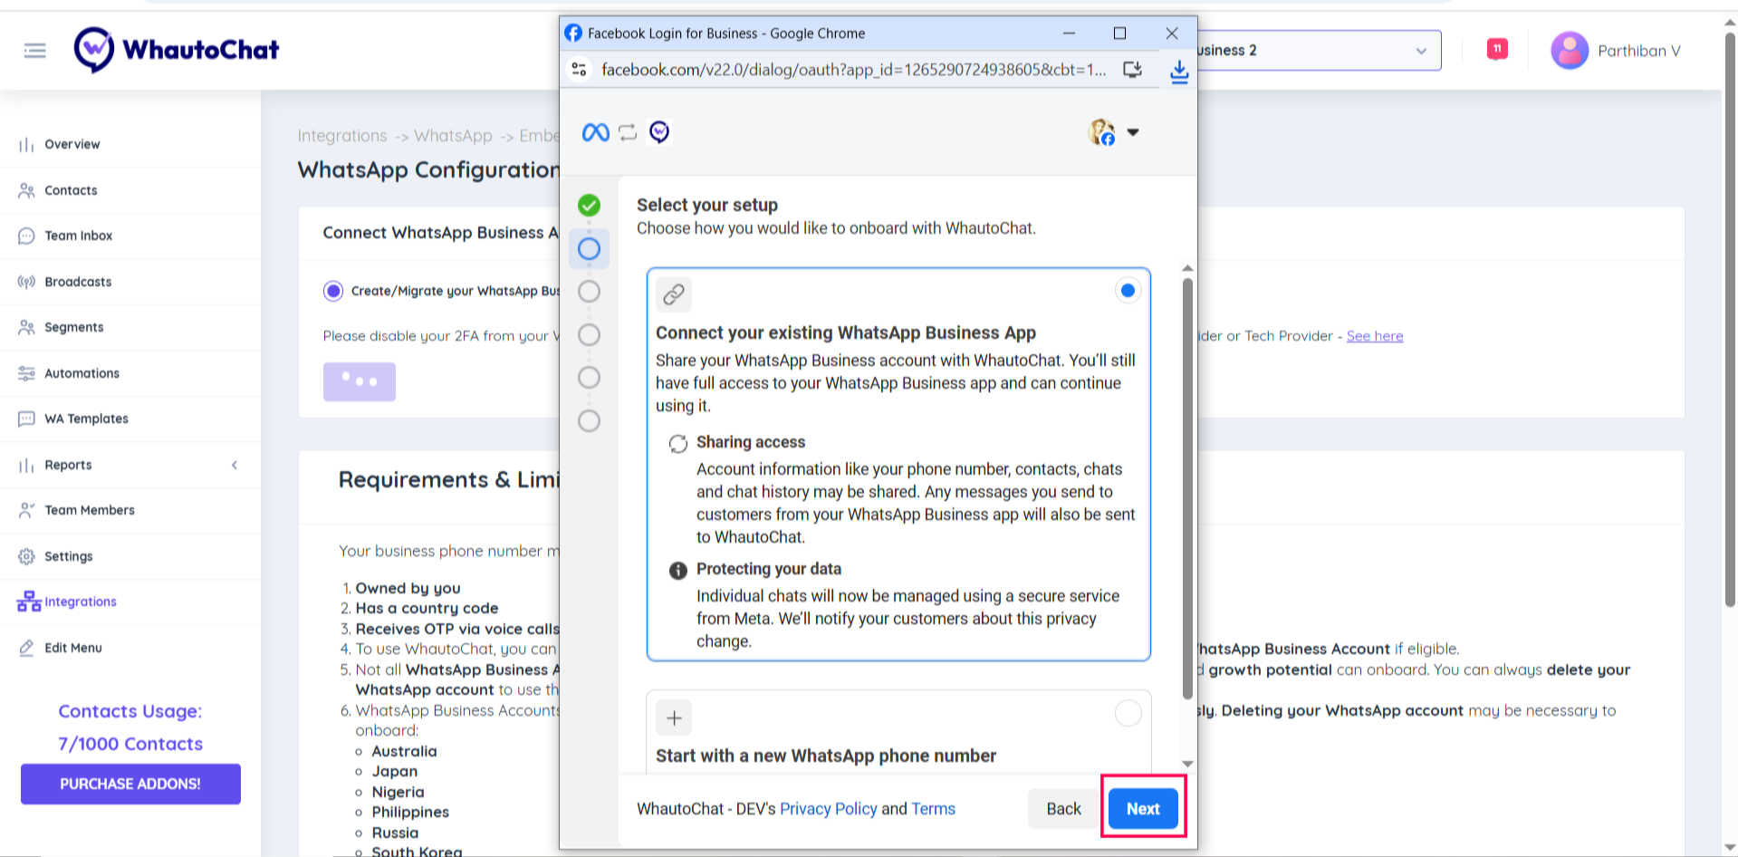Image resolution: width=1738 pixels, height=857 pixels.
Task: Open the Facebook account dropdown arrow
Action: pyautogui.click(x=1132, y=132)
